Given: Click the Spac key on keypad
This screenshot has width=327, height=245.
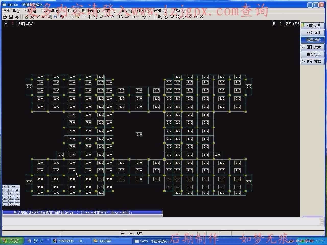Looking at the screenshot, I should 14,204.
